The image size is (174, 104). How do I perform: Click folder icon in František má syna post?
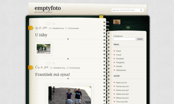[x=52, y=68]
